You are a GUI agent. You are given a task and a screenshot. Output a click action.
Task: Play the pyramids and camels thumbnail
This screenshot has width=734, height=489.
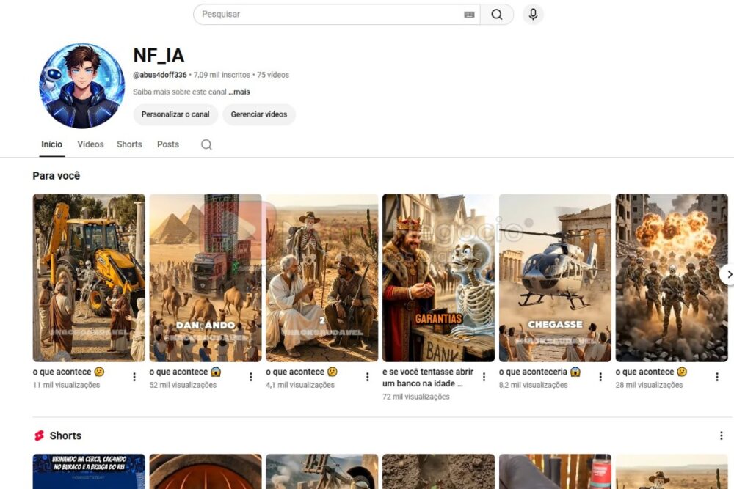[206, 278]
